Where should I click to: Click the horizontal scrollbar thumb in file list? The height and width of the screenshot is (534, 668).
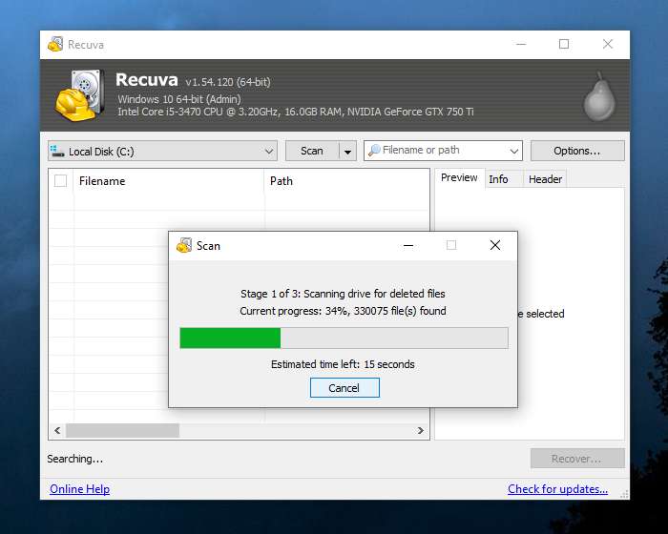click(x=123, y=430)
